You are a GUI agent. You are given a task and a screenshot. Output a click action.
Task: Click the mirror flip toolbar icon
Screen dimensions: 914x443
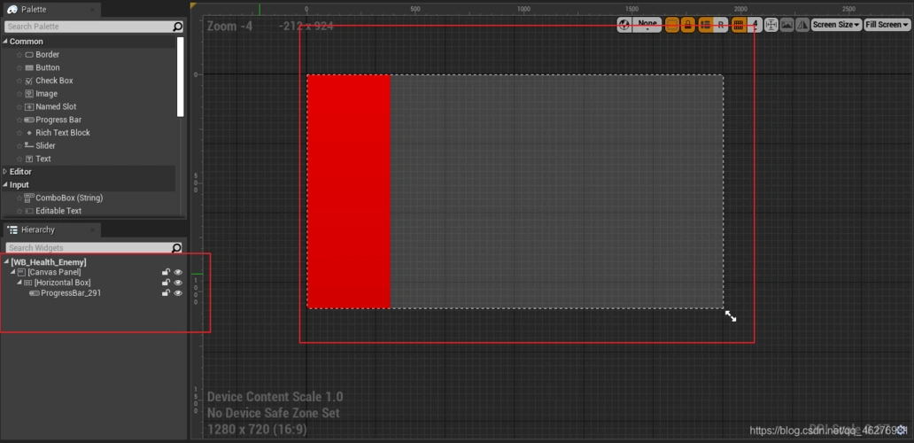[x=802, y=25]
